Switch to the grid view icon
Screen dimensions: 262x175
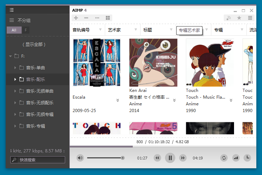pyautogui.click(x=108, y=18)
